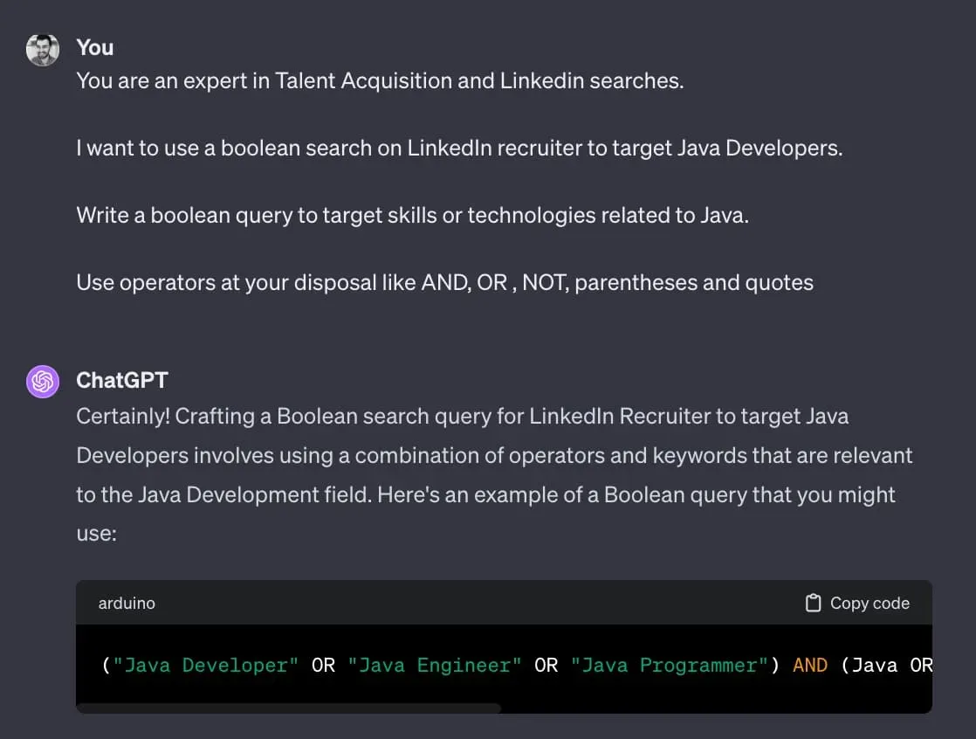This screenshot has height=739, width=976.
Task: Select the You sender name
Action: click(95, 47)
